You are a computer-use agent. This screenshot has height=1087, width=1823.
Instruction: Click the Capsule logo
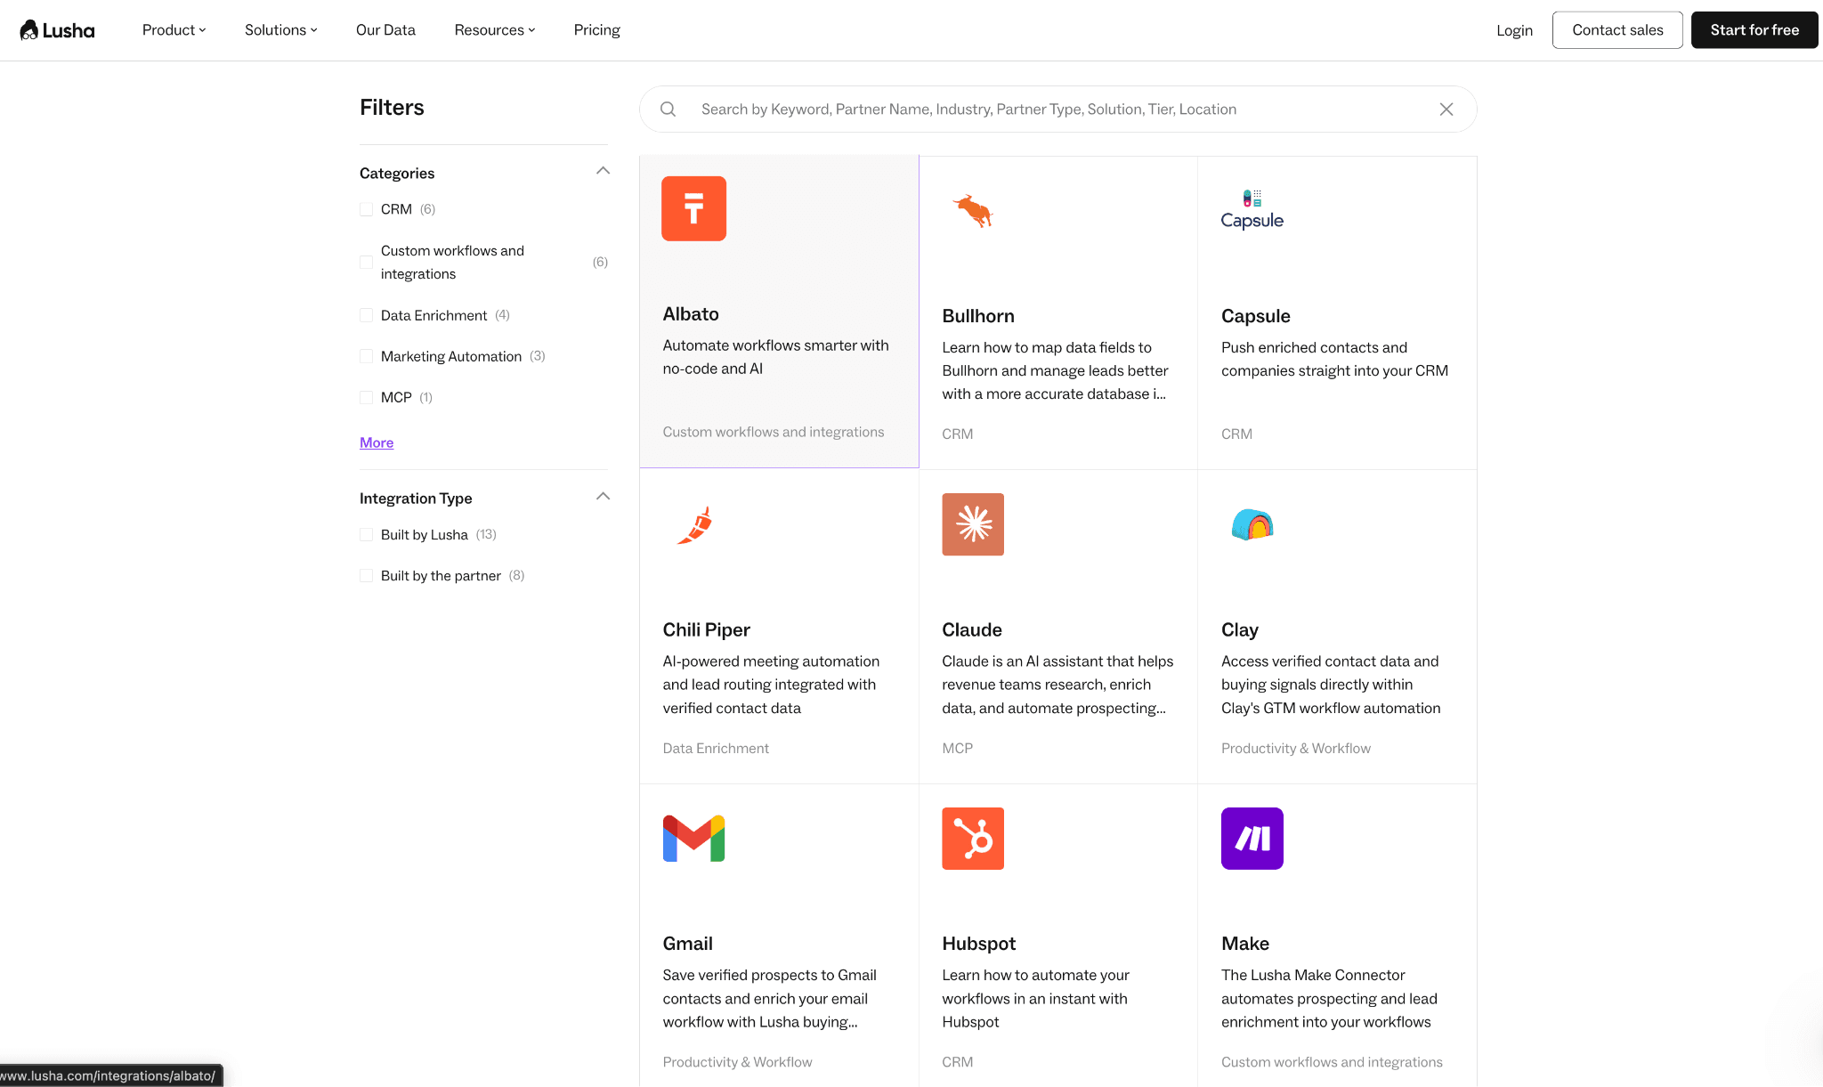(1252, 210)
